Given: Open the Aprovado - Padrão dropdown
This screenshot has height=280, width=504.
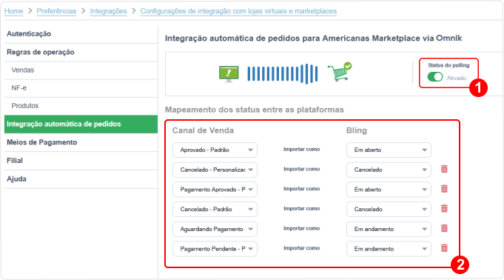Looking at the screenshot, I should point(215,150).
